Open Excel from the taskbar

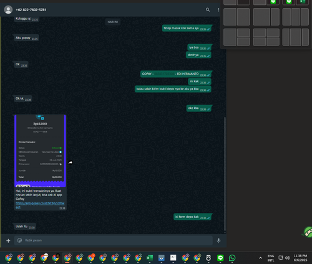[x=150, y=258]
